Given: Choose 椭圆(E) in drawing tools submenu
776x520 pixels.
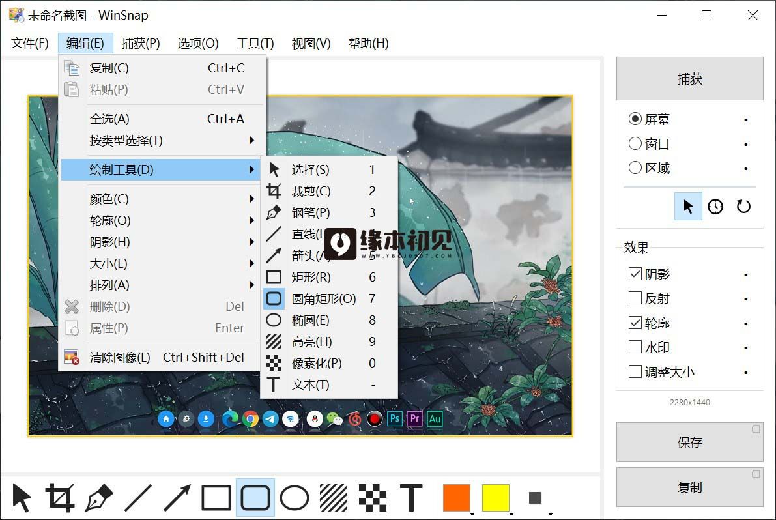Looking at the screenshot, I should coord(329,320).
